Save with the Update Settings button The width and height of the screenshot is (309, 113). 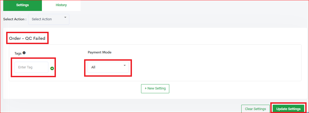pos(288,109)
